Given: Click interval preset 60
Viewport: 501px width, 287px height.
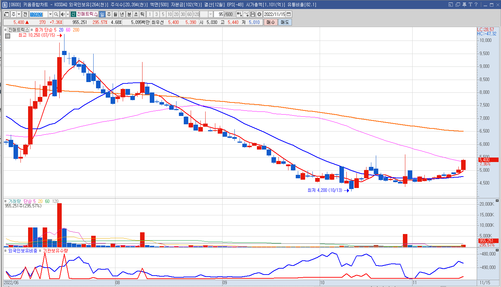Looking at the screenshot, I should pos(189,14).
